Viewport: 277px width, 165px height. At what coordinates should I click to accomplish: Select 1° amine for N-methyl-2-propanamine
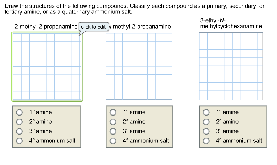click(113, 112)
